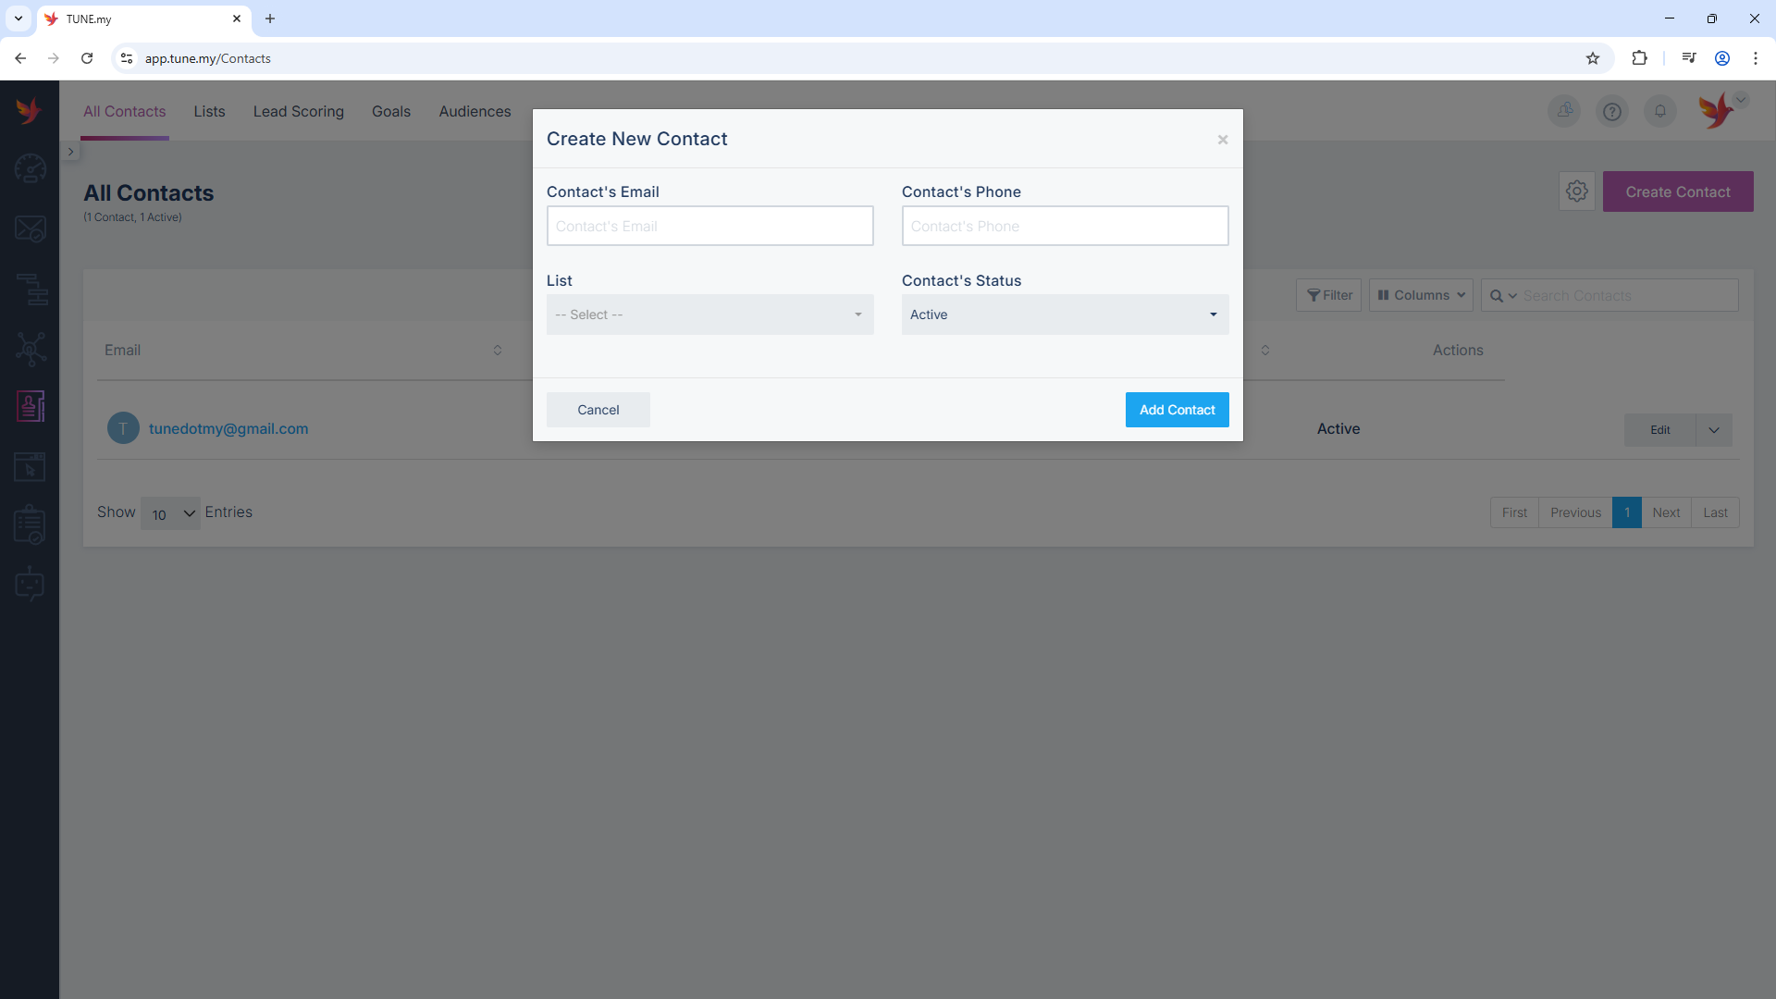
Task: Open the dashboard speedometer icon in sidebar
Action: (x=30, y=168)
